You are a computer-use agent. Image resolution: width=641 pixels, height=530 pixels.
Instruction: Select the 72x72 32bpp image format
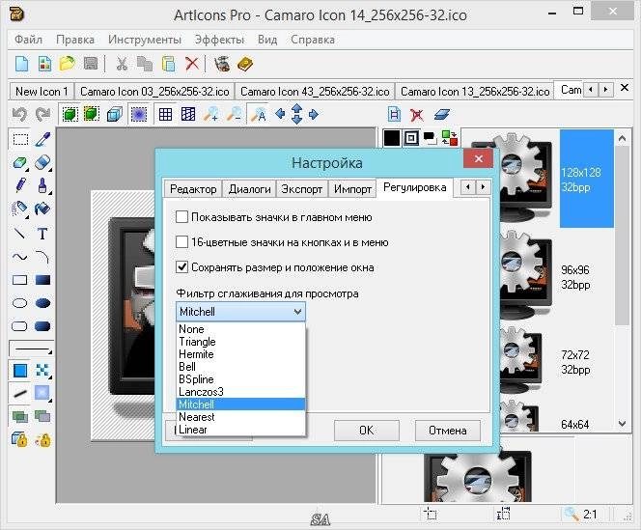coord(574,362)
